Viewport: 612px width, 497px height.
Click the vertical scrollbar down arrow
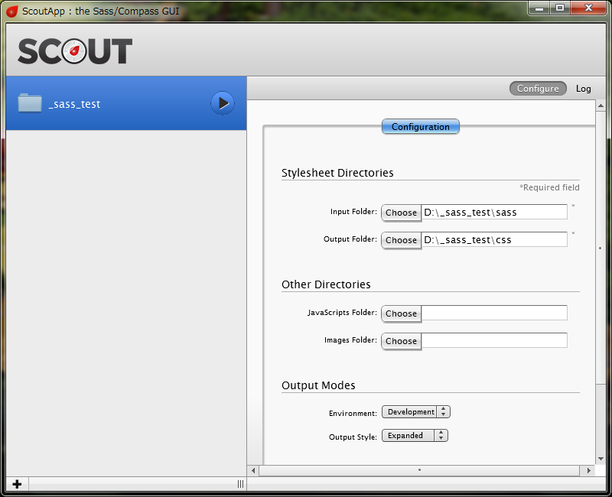601,459
